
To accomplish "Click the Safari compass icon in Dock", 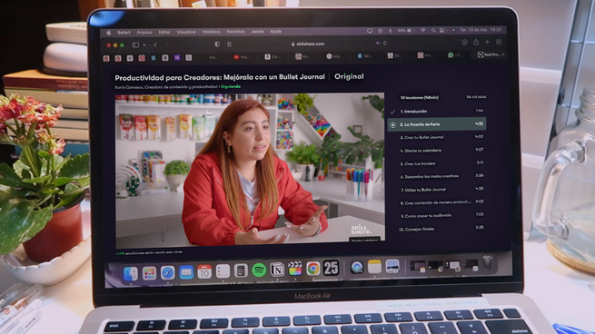I will coord(167,272).
